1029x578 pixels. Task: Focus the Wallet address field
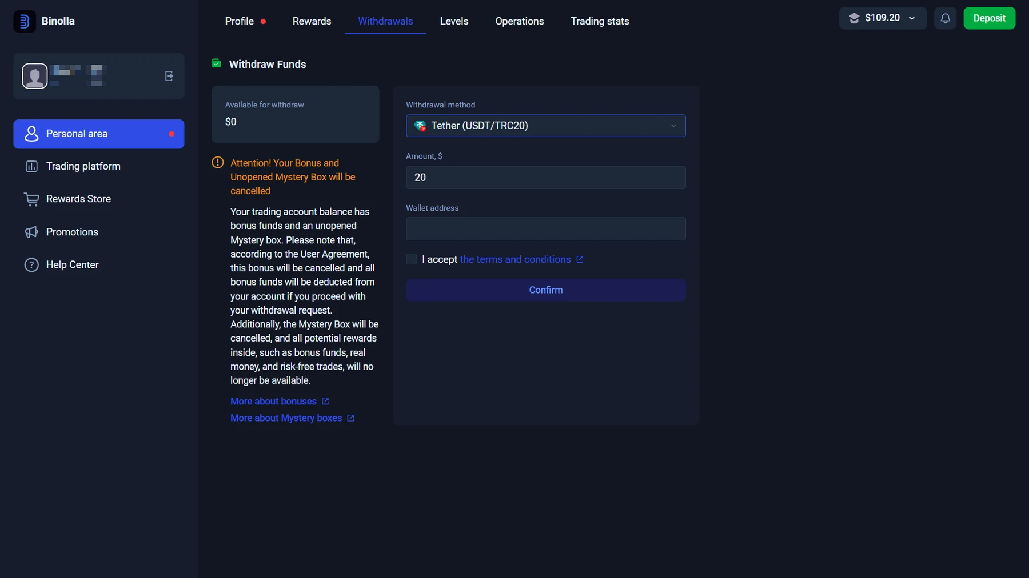tap(546, 229)
